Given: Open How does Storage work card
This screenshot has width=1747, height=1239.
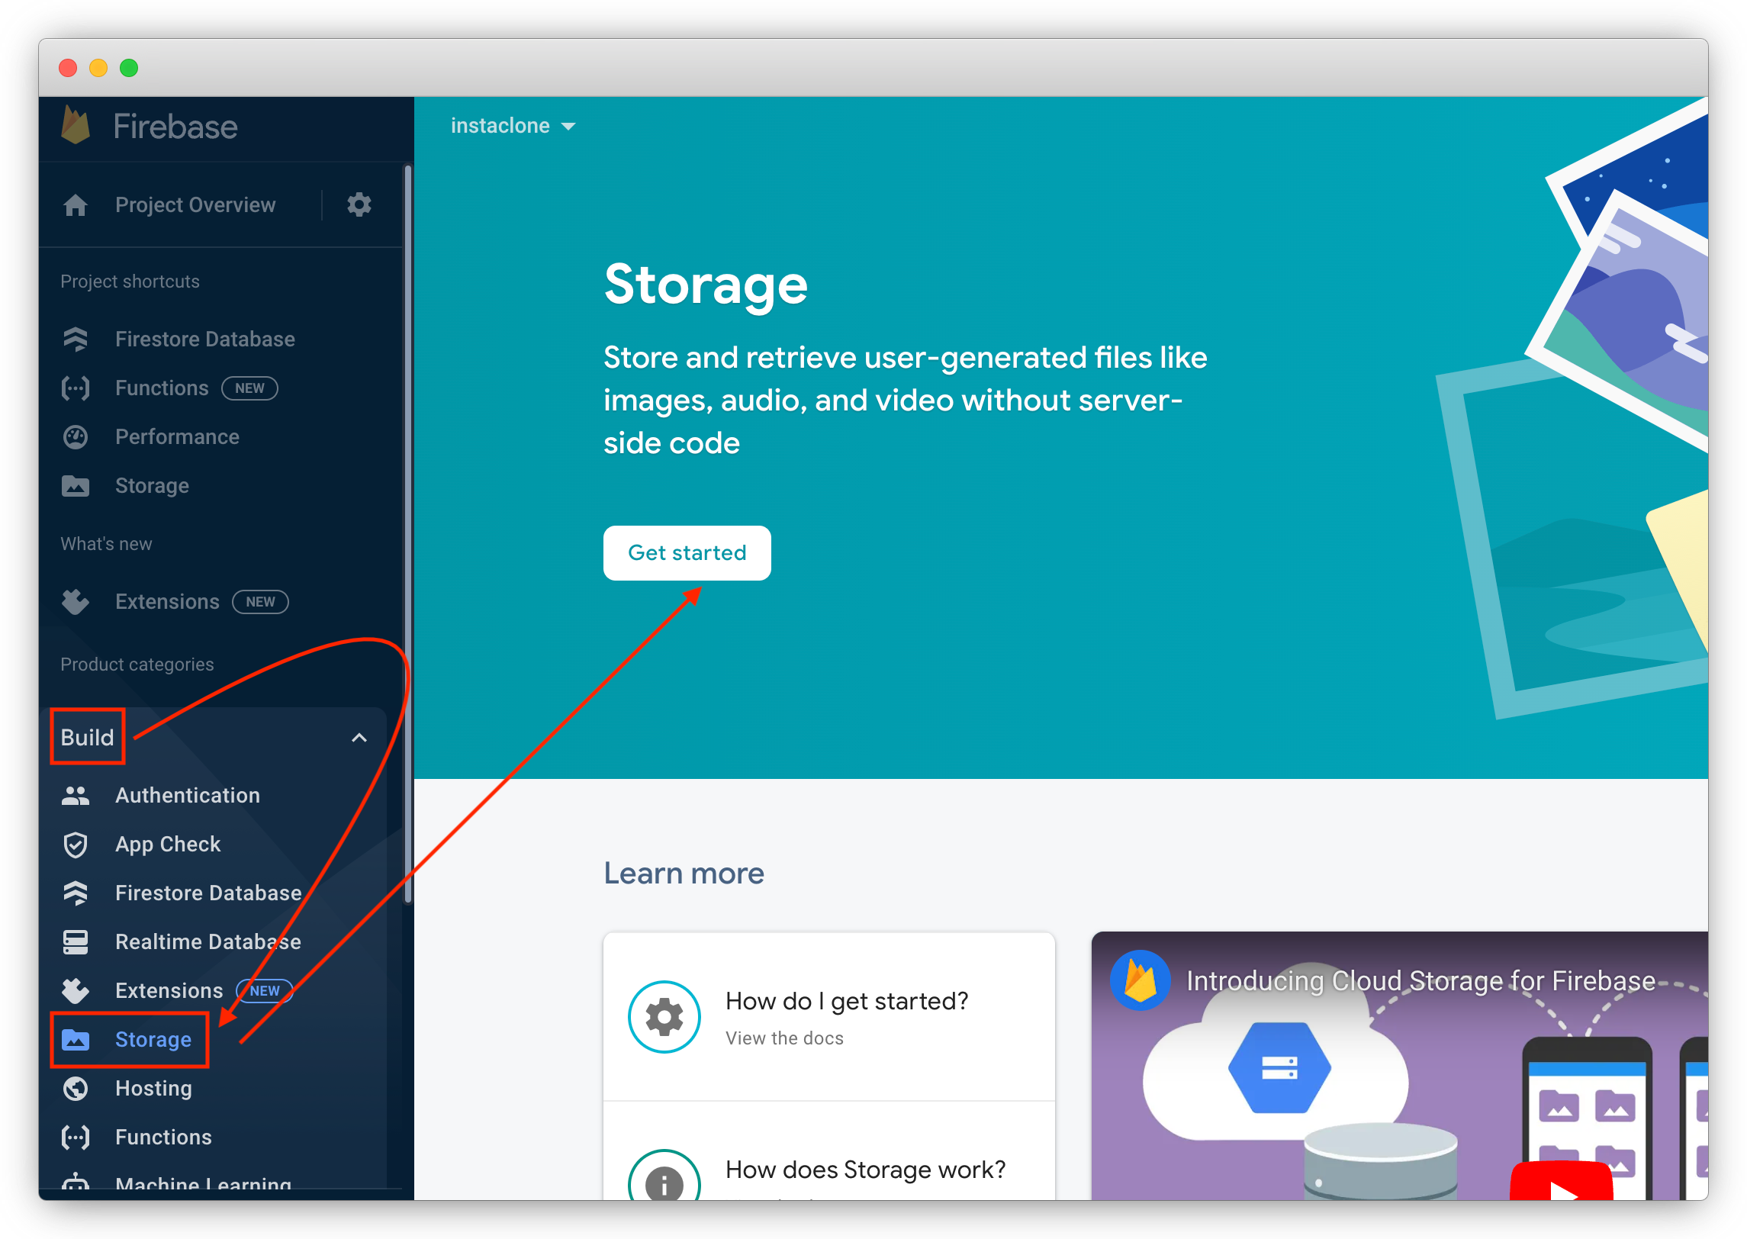Looking at the screenshot, I should point(829,1152).
